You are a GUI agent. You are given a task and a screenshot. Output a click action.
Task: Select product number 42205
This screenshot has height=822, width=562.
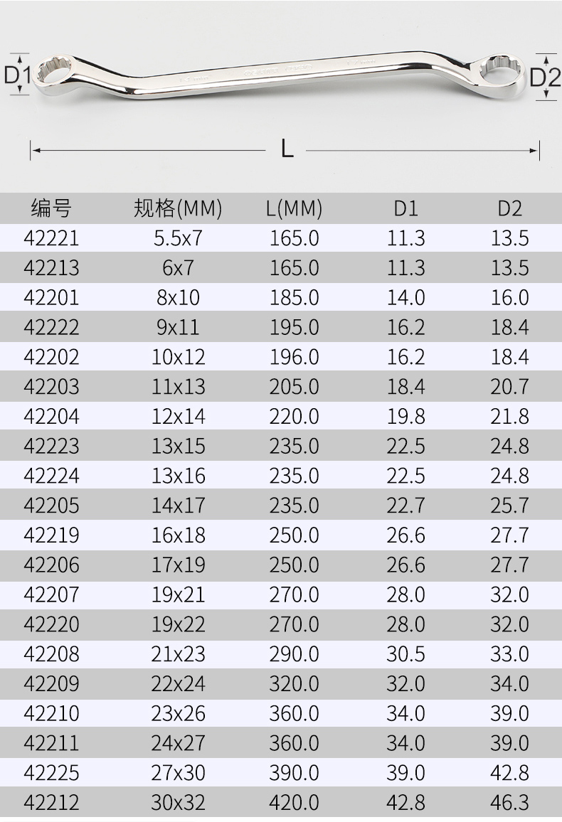pyautogui.click(x=51, y=506)
